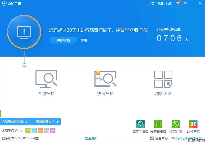Open the 弹窗过滤 popup filter
This screenshot has width=205, height=142.
(175, 124)
